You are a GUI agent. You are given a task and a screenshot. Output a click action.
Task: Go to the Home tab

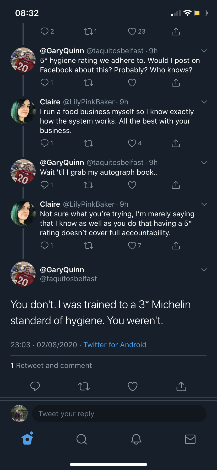tap(27, 439)
